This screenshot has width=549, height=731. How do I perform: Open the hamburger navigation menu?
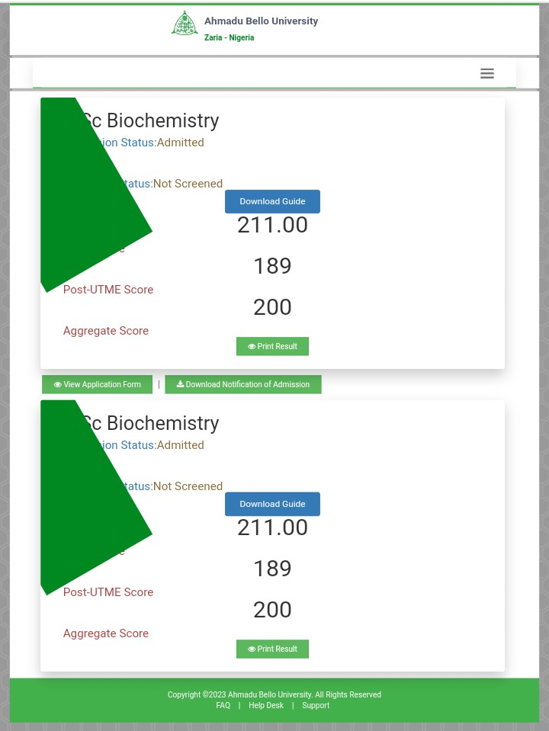(x=487, y=73)
